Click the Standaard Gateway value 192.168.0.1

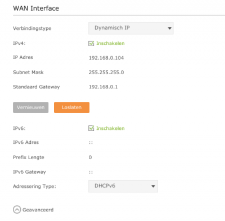tap(103, 87)
